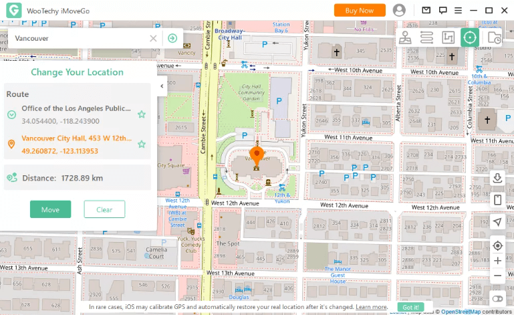The image size is (514, 315).
Task: Open the device phone icon on map
Action: [x=497, y=200]
